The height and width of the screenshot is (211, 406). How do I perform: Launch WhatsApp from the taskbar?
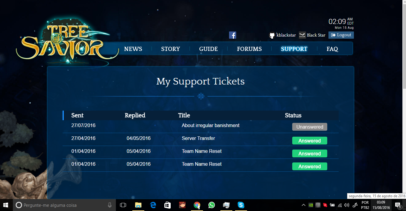212,205
